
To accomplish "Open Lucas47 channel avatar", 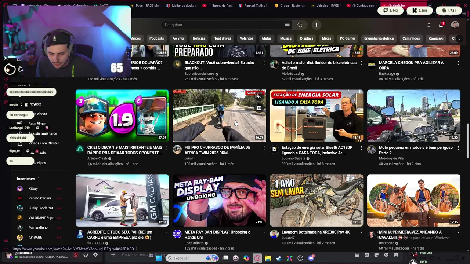I will (274, 234).
